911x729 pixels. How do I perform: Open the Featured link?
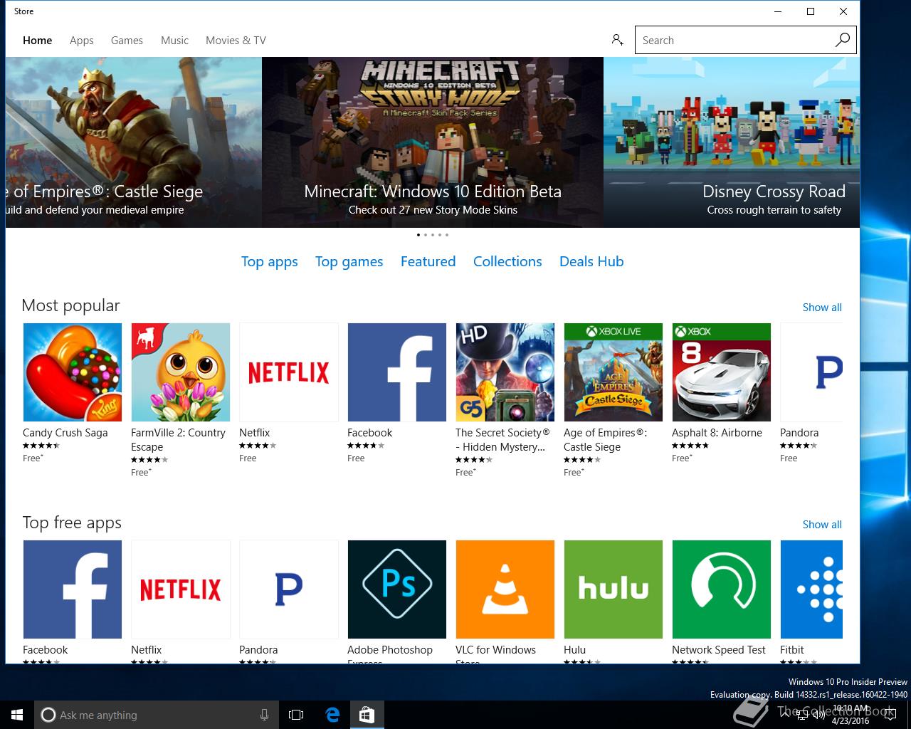coord(428,261)
